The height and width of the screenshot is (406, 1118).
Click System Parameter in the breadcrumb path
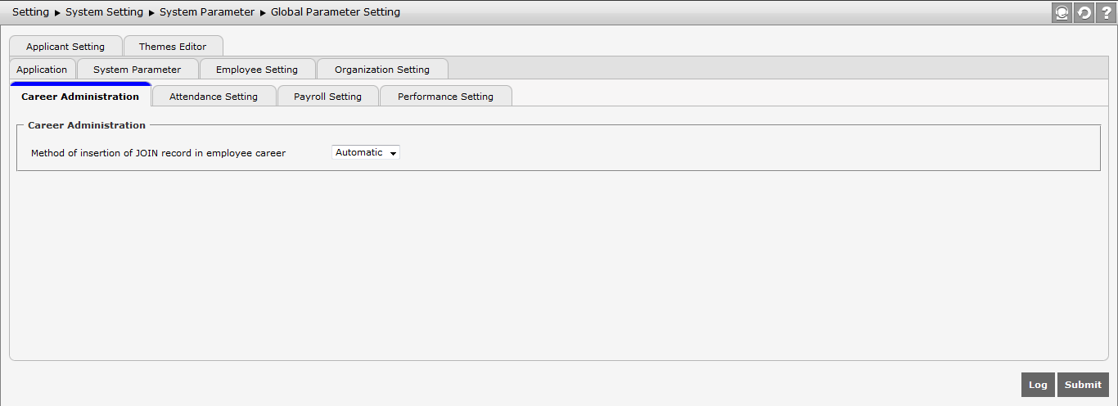click(x=207, y=12)
